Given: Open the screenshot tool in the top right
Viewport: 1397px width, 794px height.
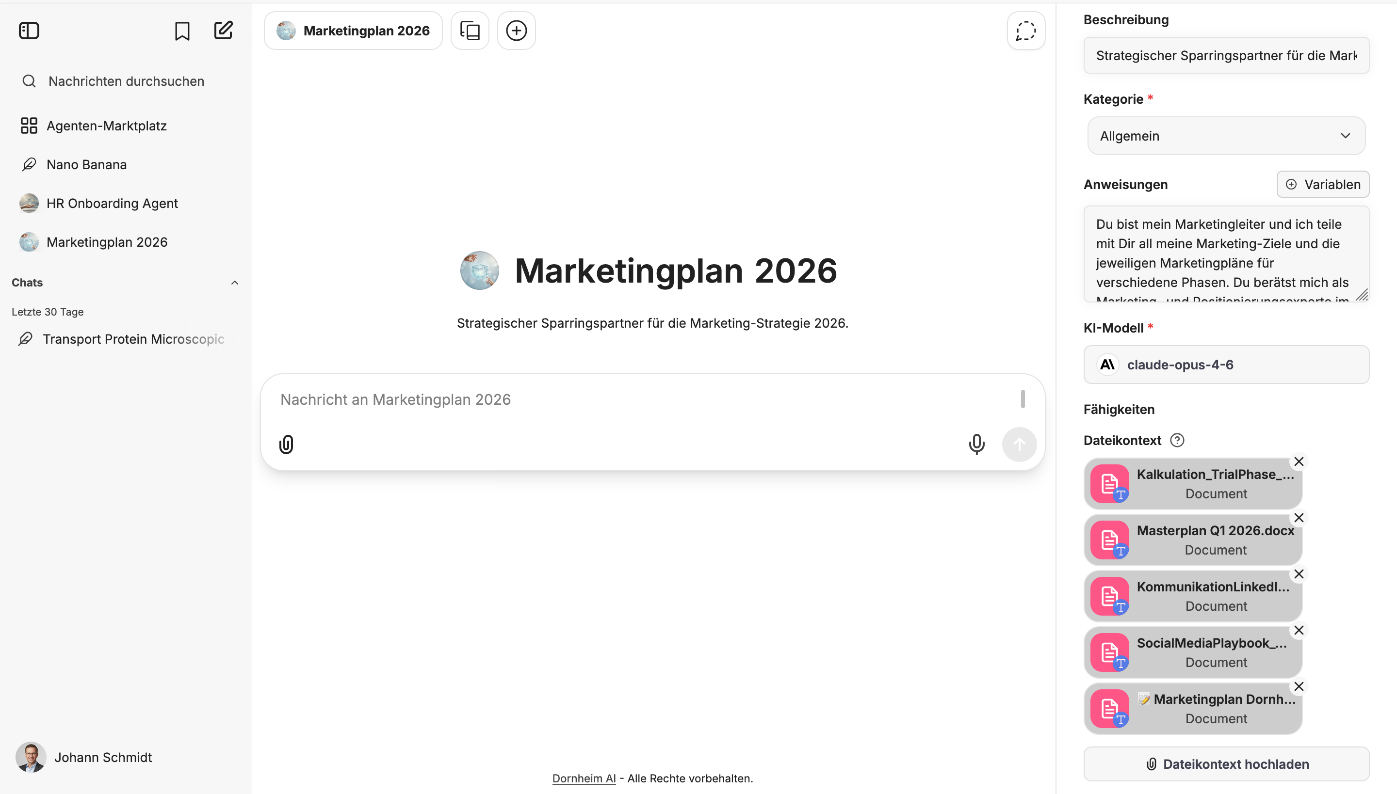Looking at the screenshot, I should coord(1025,31).
